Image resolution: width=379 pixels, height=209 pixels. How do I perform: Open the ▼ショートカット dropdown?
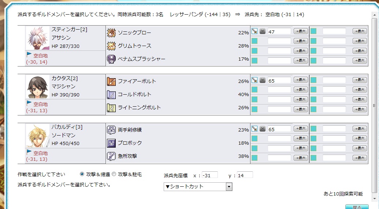point(198,187)
